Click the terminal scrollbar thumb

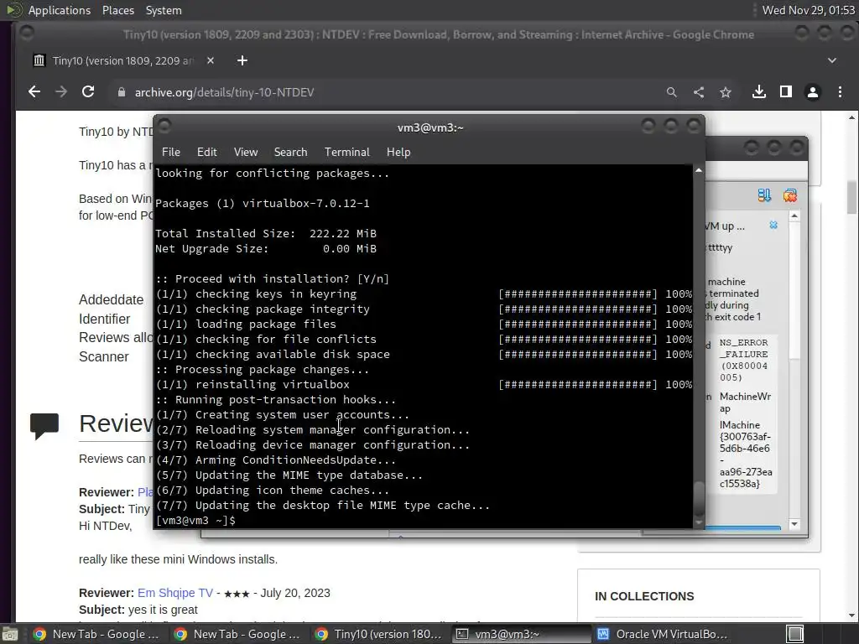(699, 497)
